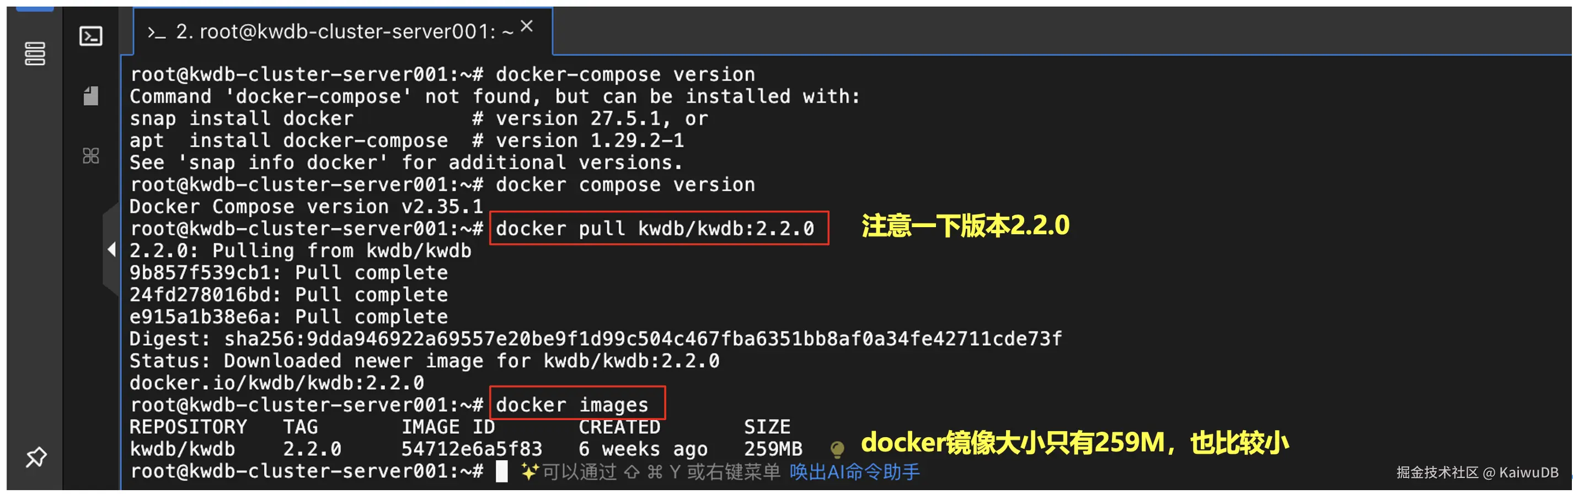Click the 259MB size value
Image resolution: width=1573 pixels, height=494 pixels.
(x=773, y=449)
